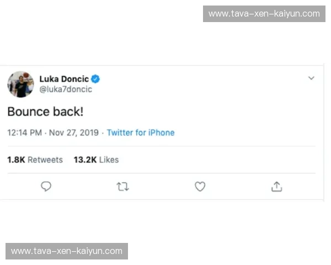
Task: Open the Luka Doncic display name
Action: pos(64,79)
